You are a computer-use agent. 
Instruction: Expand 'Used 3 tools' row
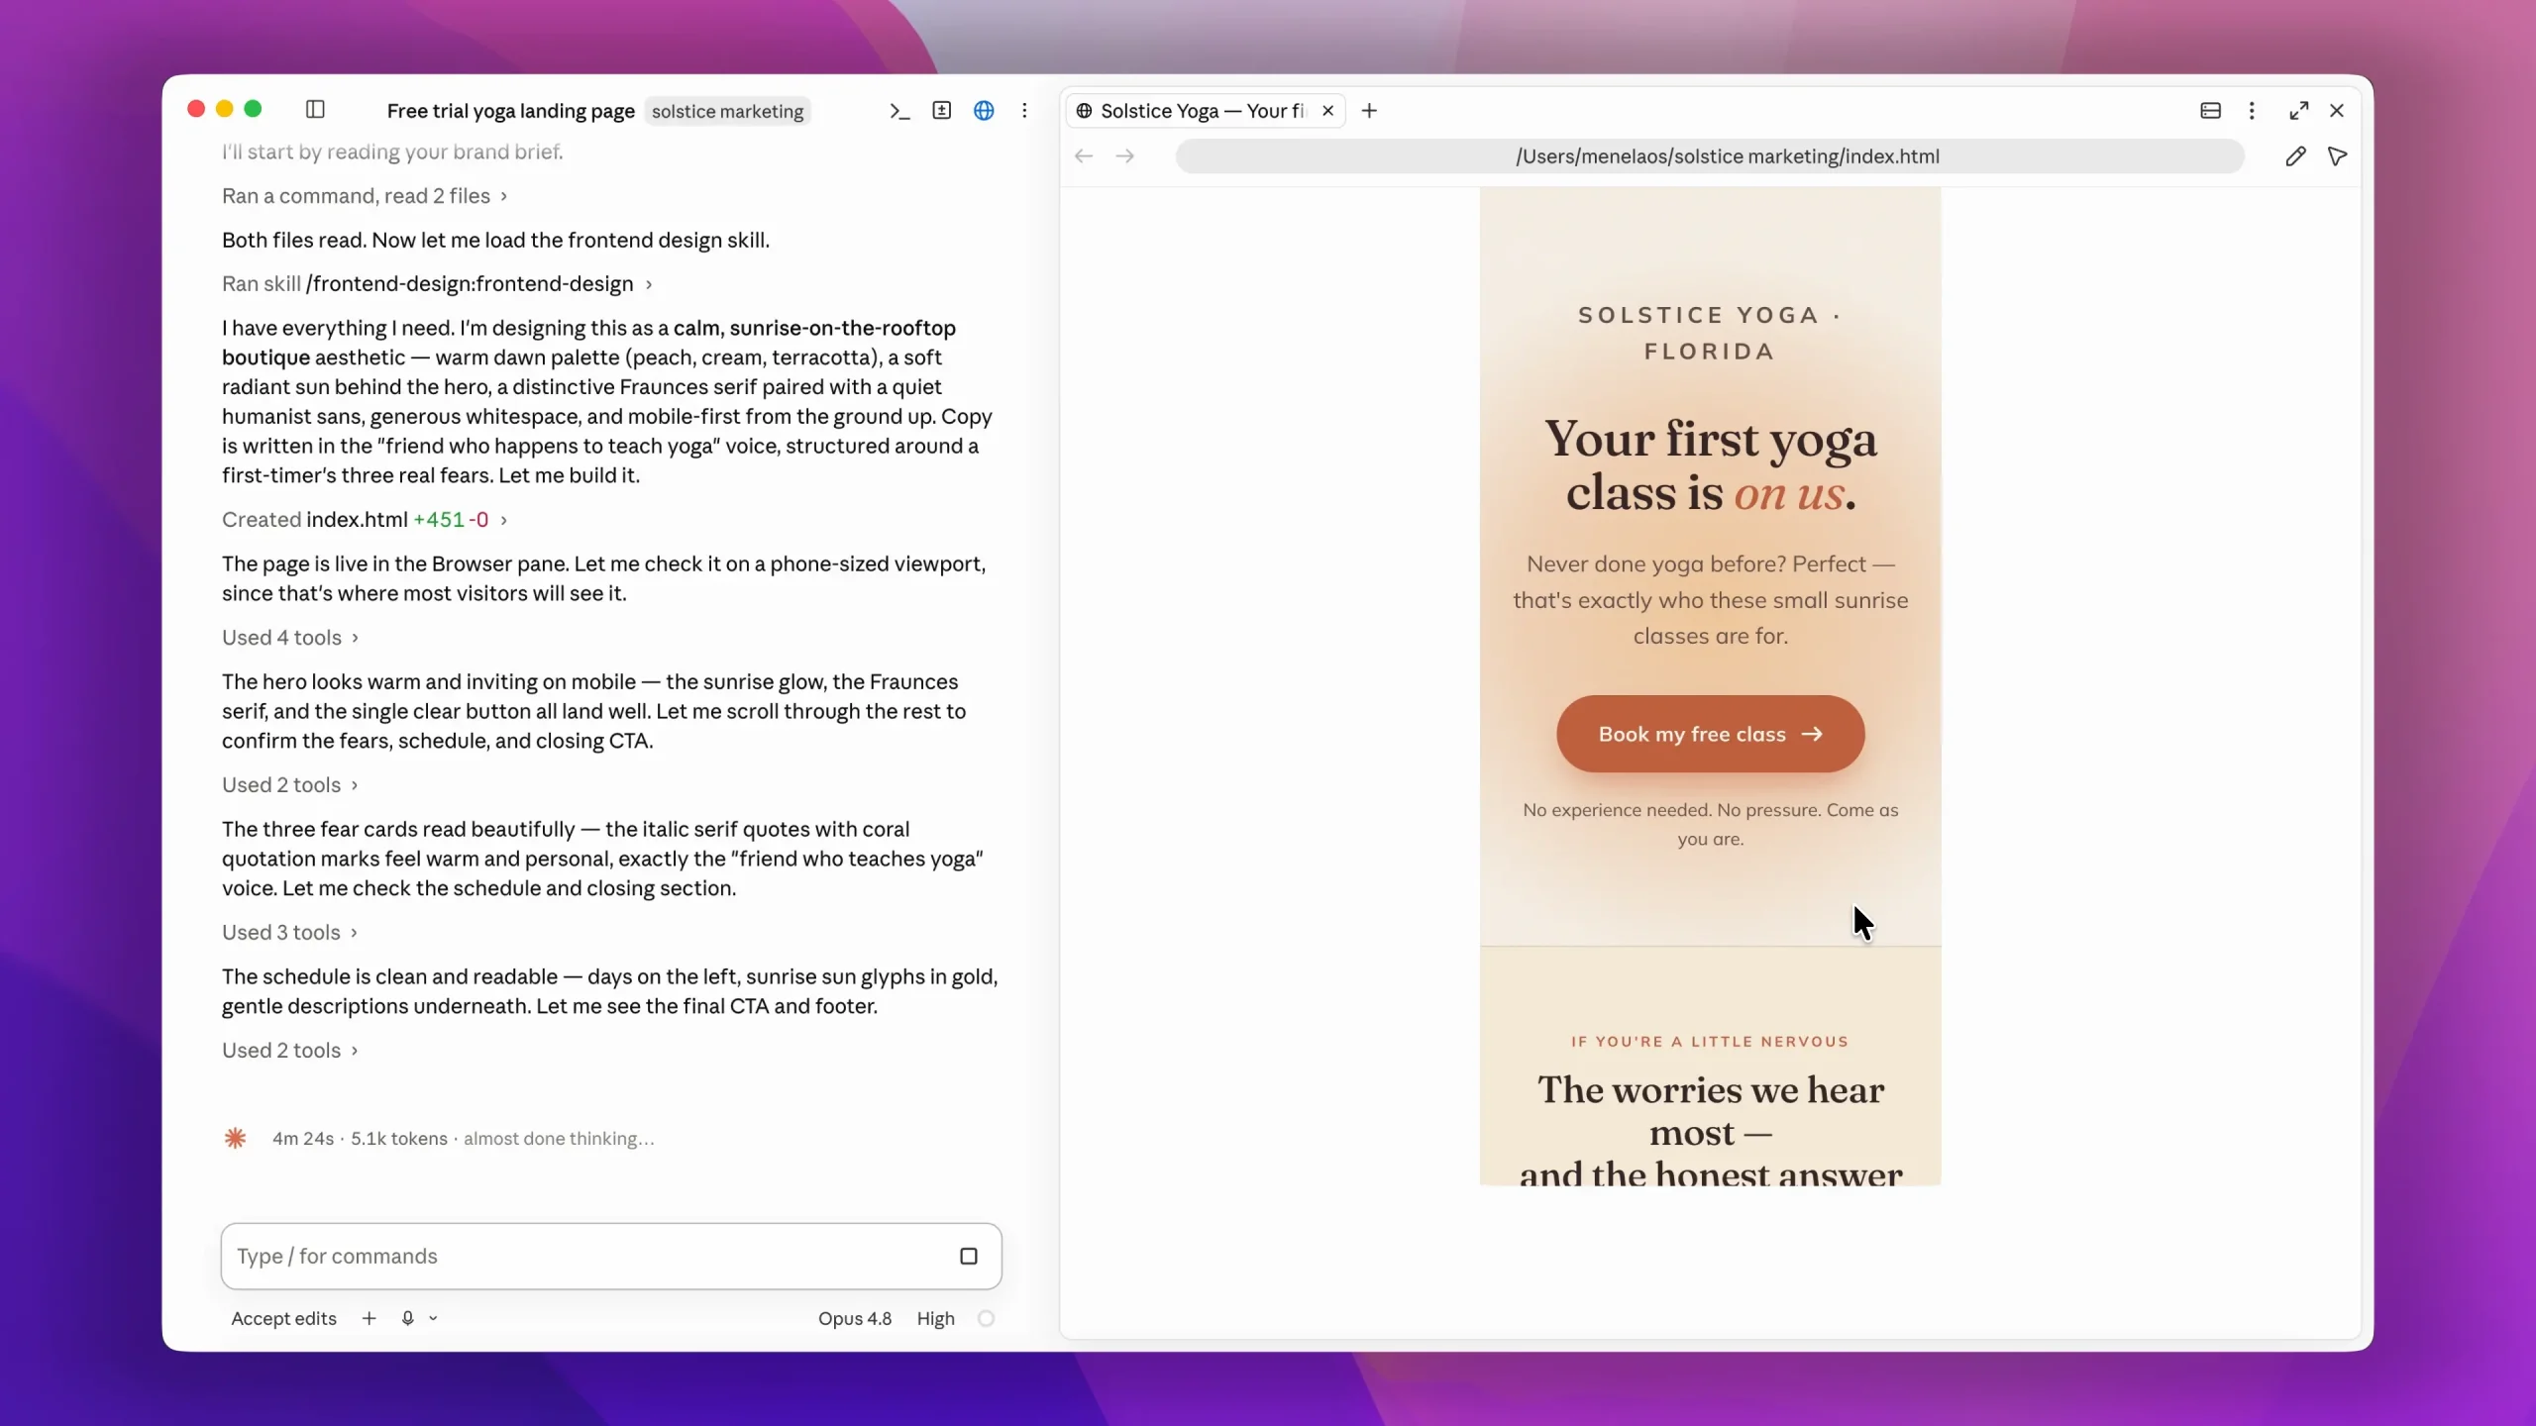(x=289, y=932)
